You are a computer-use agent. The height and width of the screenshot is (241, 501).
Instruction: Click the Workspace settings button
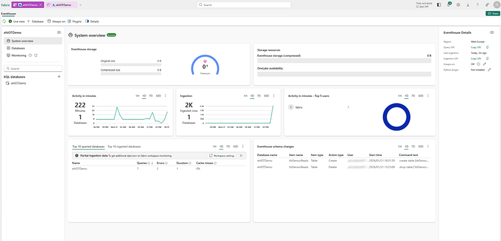point(222,155)
